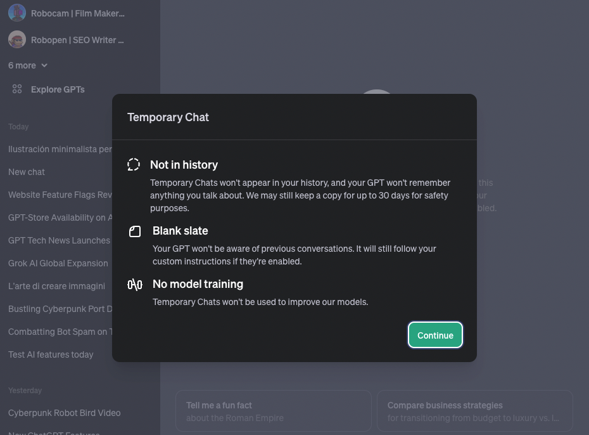Click the Continue button in the dialog
This screenshot has width=589, height=435.
pyautogui.click(x=435, y=335)
